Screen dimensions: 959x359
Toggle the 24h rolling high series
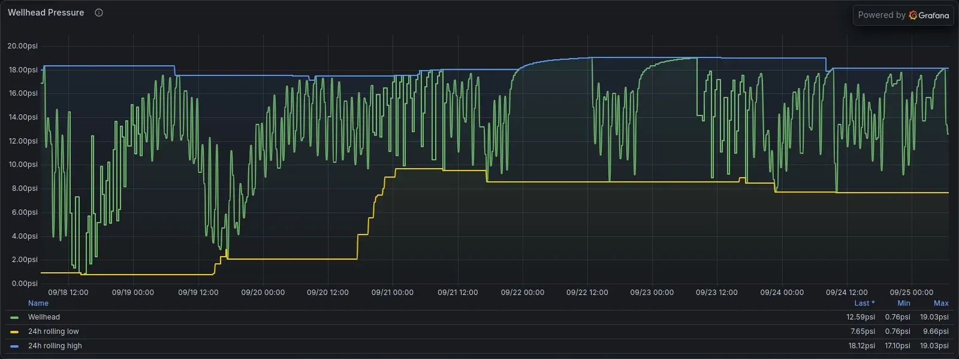(x=55, y=346)
